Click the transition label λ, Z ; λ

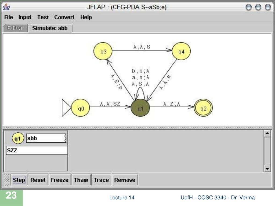point(172,104)
